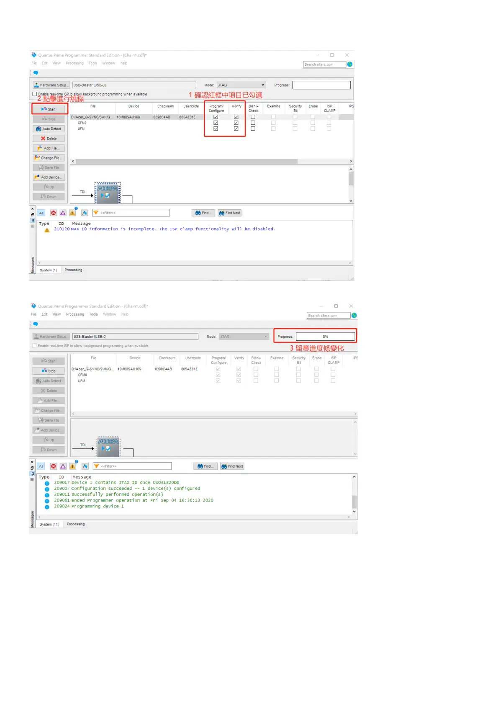The image size is (498, 705).
Task: Open File menu in upper Programmer window
Action: click(34, 63)
